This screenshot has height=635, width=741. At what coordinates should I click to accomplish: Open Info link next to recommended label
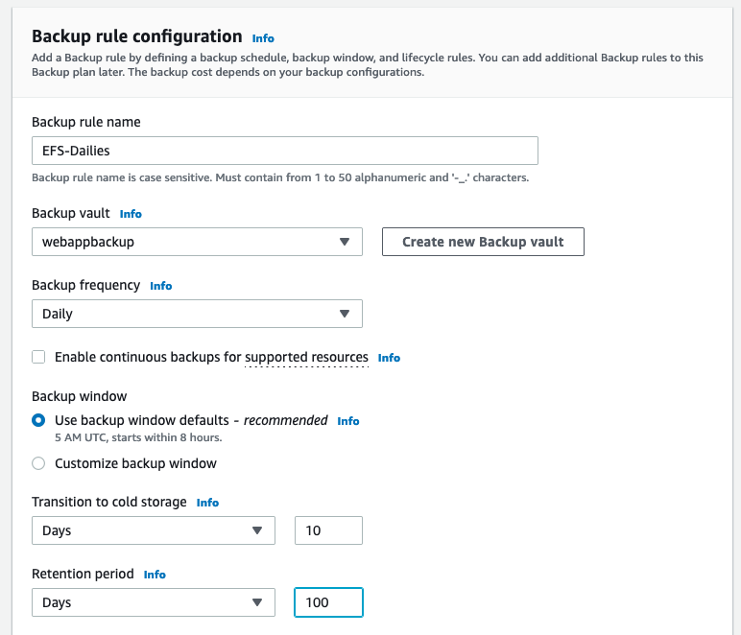tap(348, 421)
